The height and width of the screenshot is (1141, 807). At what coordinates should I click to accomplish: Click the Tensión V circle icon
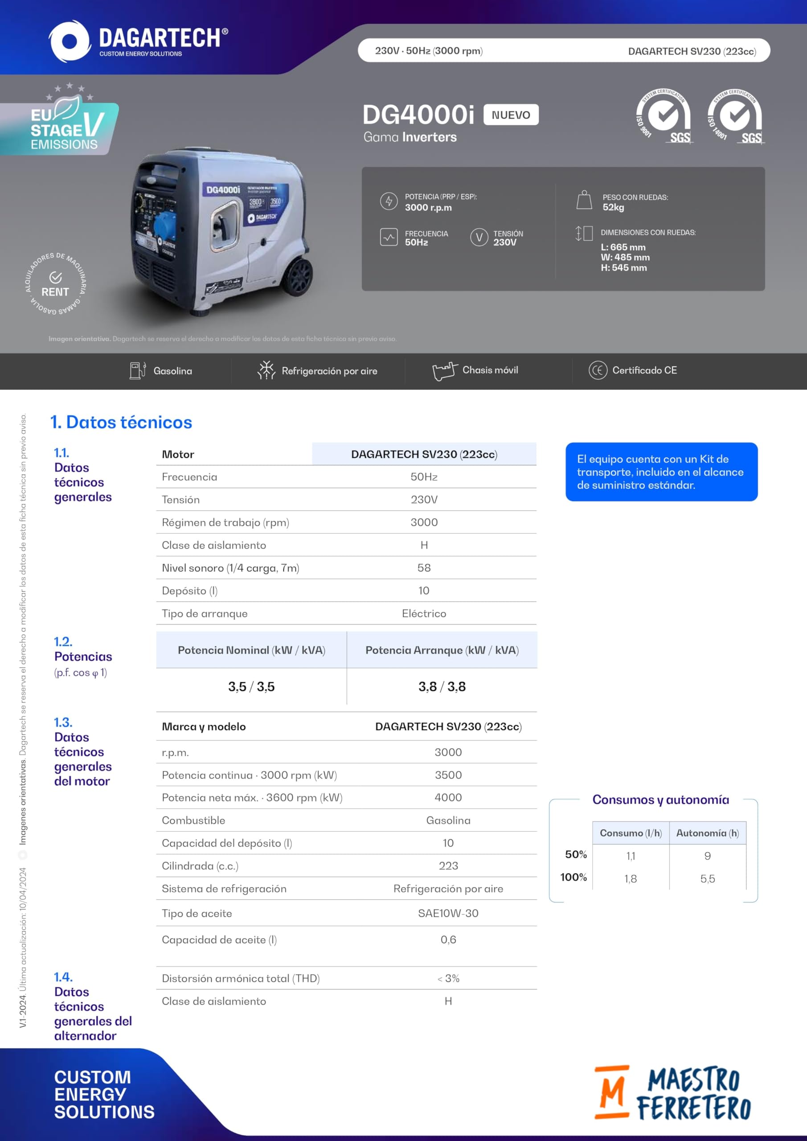coord(479,237)
